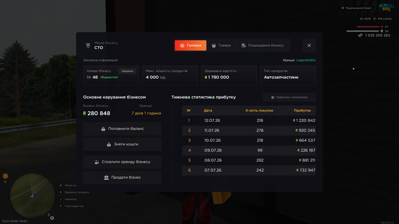The image size is (399, 224).
Task: Click Сплатити оренду бізнесу button
Action: (x=122, y=162)
